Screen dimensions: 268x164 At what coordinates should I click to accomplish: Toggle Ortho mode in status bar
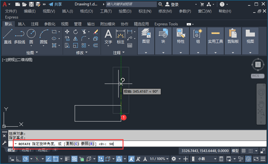19,159
